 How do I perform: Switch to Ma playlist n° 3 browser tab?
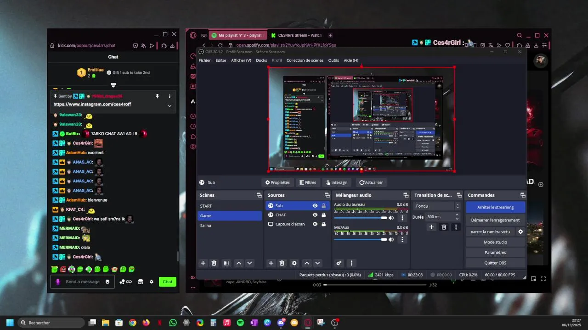click(x=237, y=35)
